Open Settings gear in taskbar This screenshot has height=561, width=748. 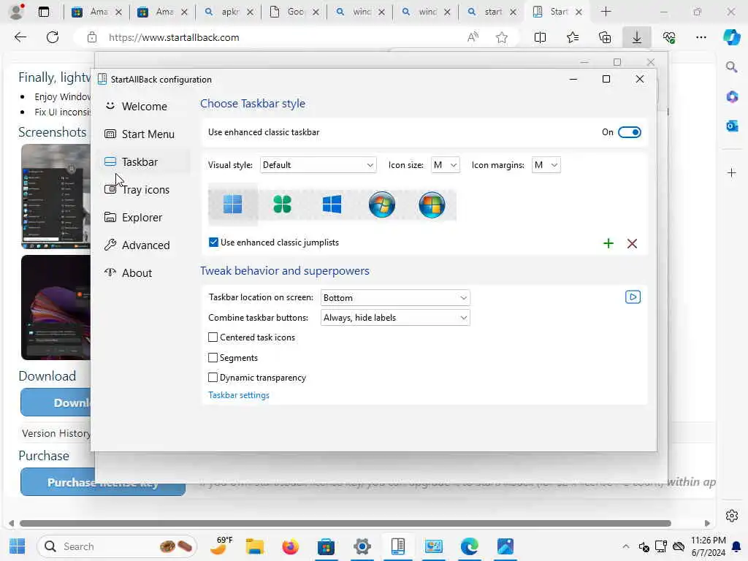[362, 546]
